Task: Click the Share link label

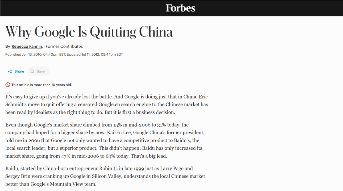Action: click(19, 71)
